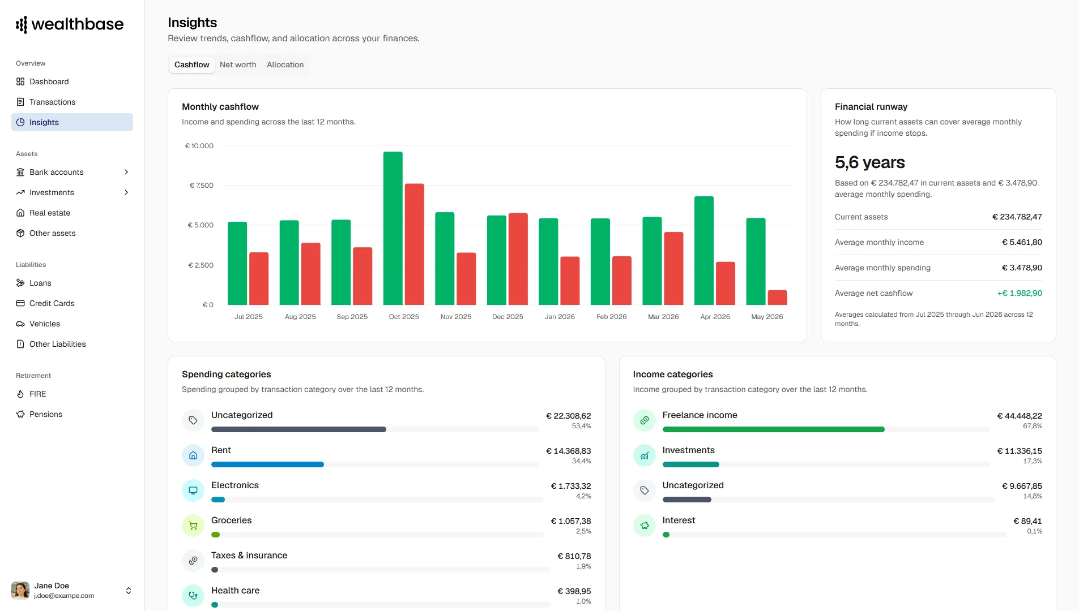Click the Pensions piggy bank icon

click(x=20, y=414)
